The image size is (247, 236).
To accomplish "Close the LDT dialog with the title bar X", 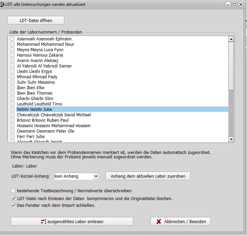I will pos(241,4).
